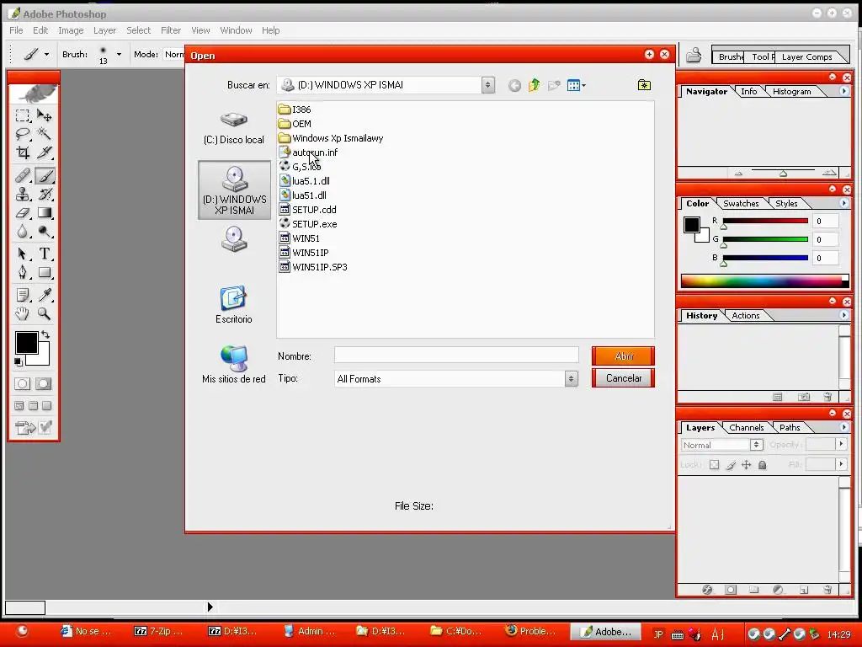Open the File menu
The width and height of the screenshot is (862, 647).
(17, 30)
